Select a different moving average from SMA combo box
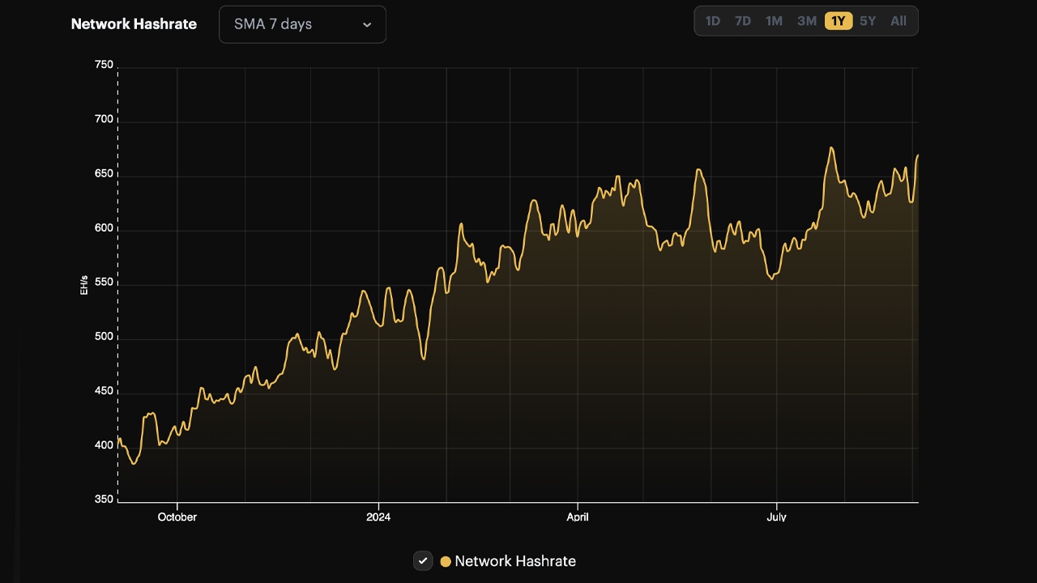 coord(302,24)
